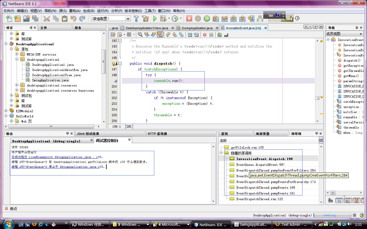Click the Internet Explorer quick launch icon

41,224
